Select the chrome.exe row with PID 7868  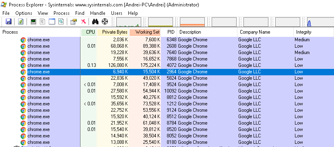point(167,59)
